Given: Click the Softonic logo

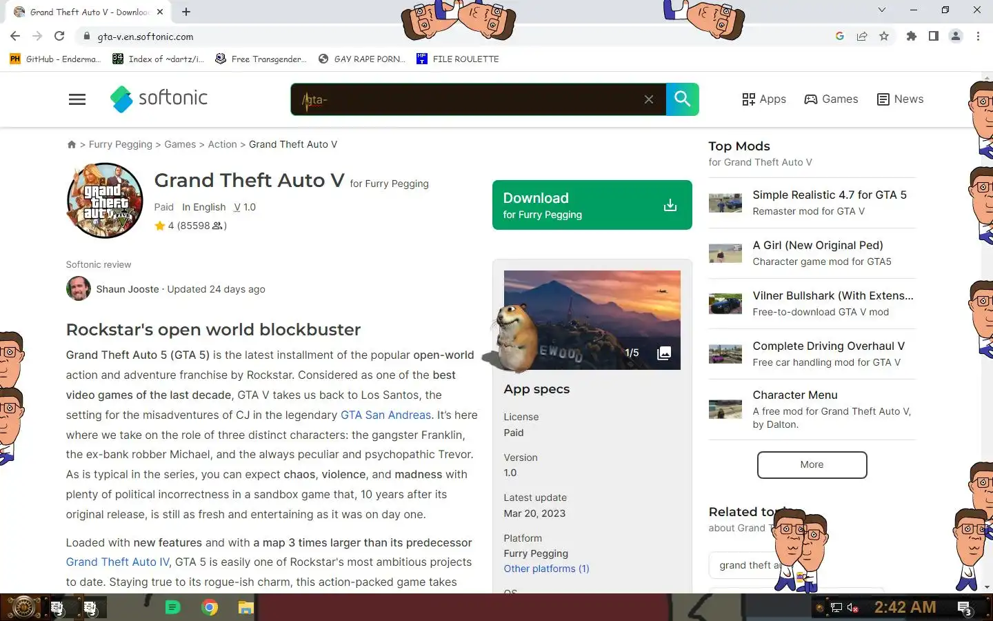Looking at the screenshot, I should click(x=159, y=99).
